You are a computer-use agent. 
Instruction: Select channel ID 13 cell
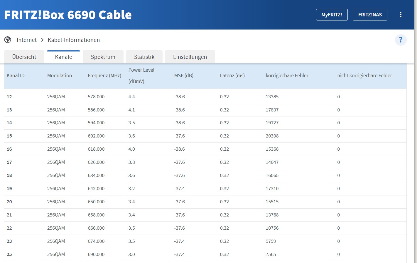[9, 110]
